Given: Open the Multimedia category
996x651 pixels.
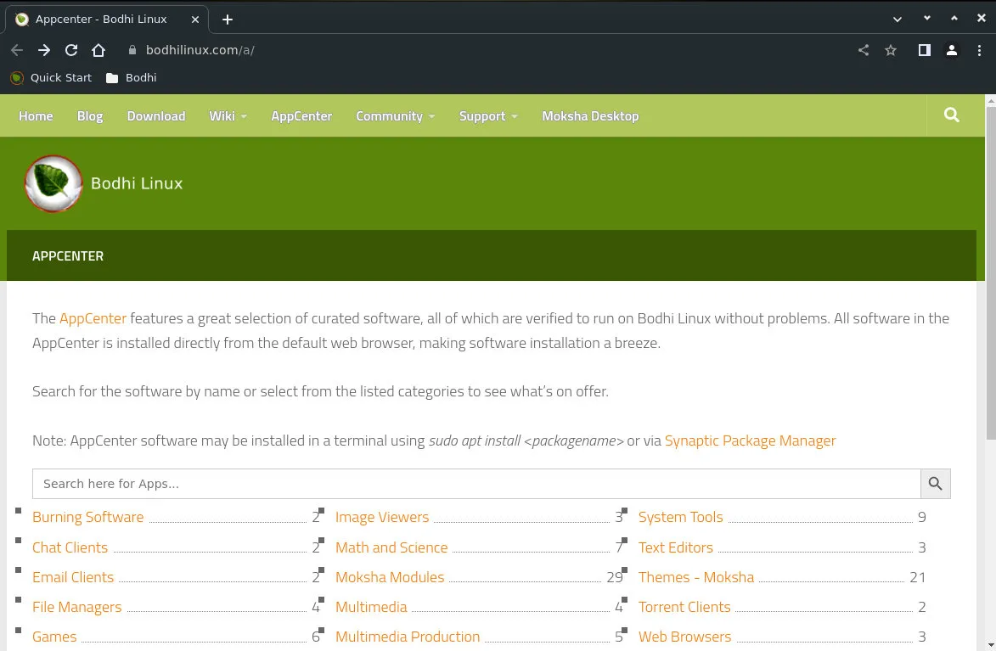Looking at the screenshot, I should coord(371,607).
